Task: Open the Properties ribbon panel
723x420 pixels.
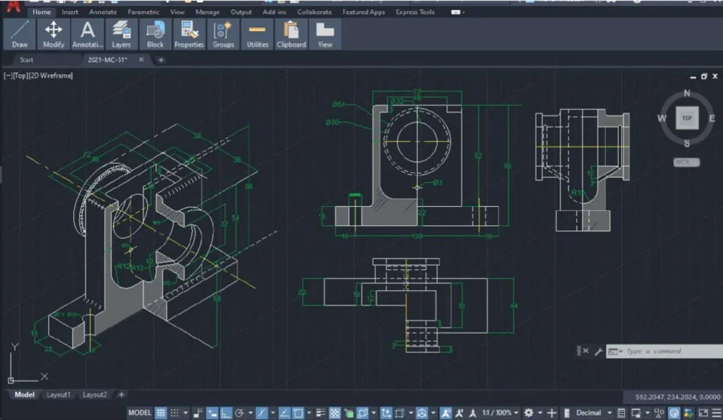Action: click(x=189, y=34)
